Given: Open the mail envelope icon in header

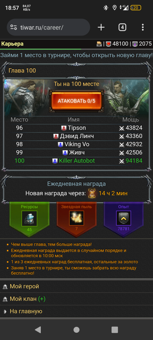Looking at the screenshot, I should pos(99,44).
